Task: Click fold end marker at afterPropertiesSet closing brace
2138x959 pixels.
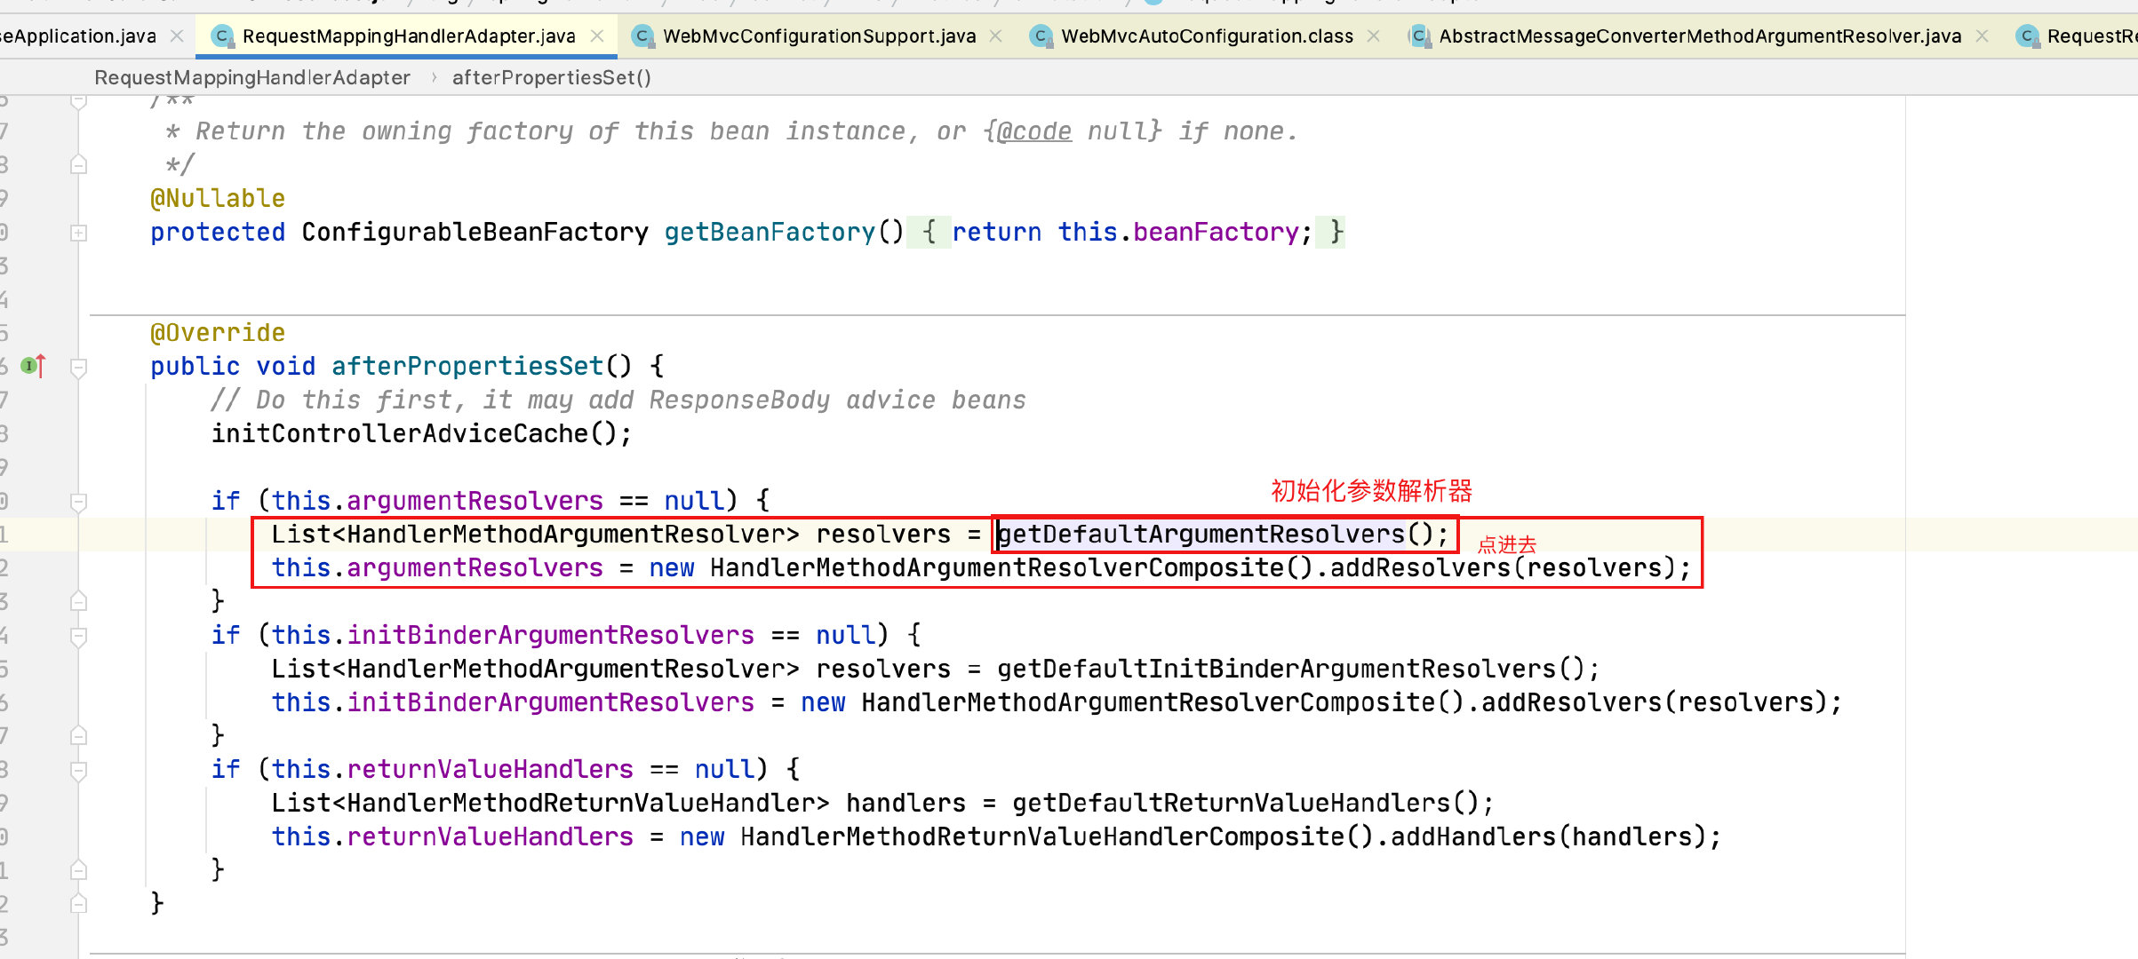Action: pyautogui.click(x=78, y=903)
